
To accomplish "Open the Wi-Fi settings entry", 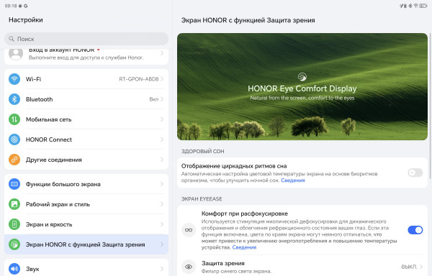I will coord(86,79).
